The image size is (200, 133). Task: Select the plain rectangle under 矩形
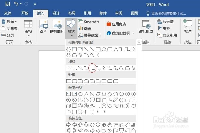click(x=69, y=81)
